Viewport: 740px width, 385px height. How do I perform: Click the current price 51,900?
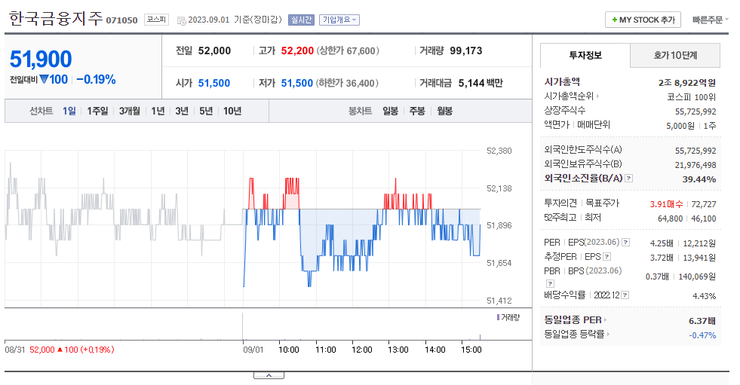(x=41, y=60)
